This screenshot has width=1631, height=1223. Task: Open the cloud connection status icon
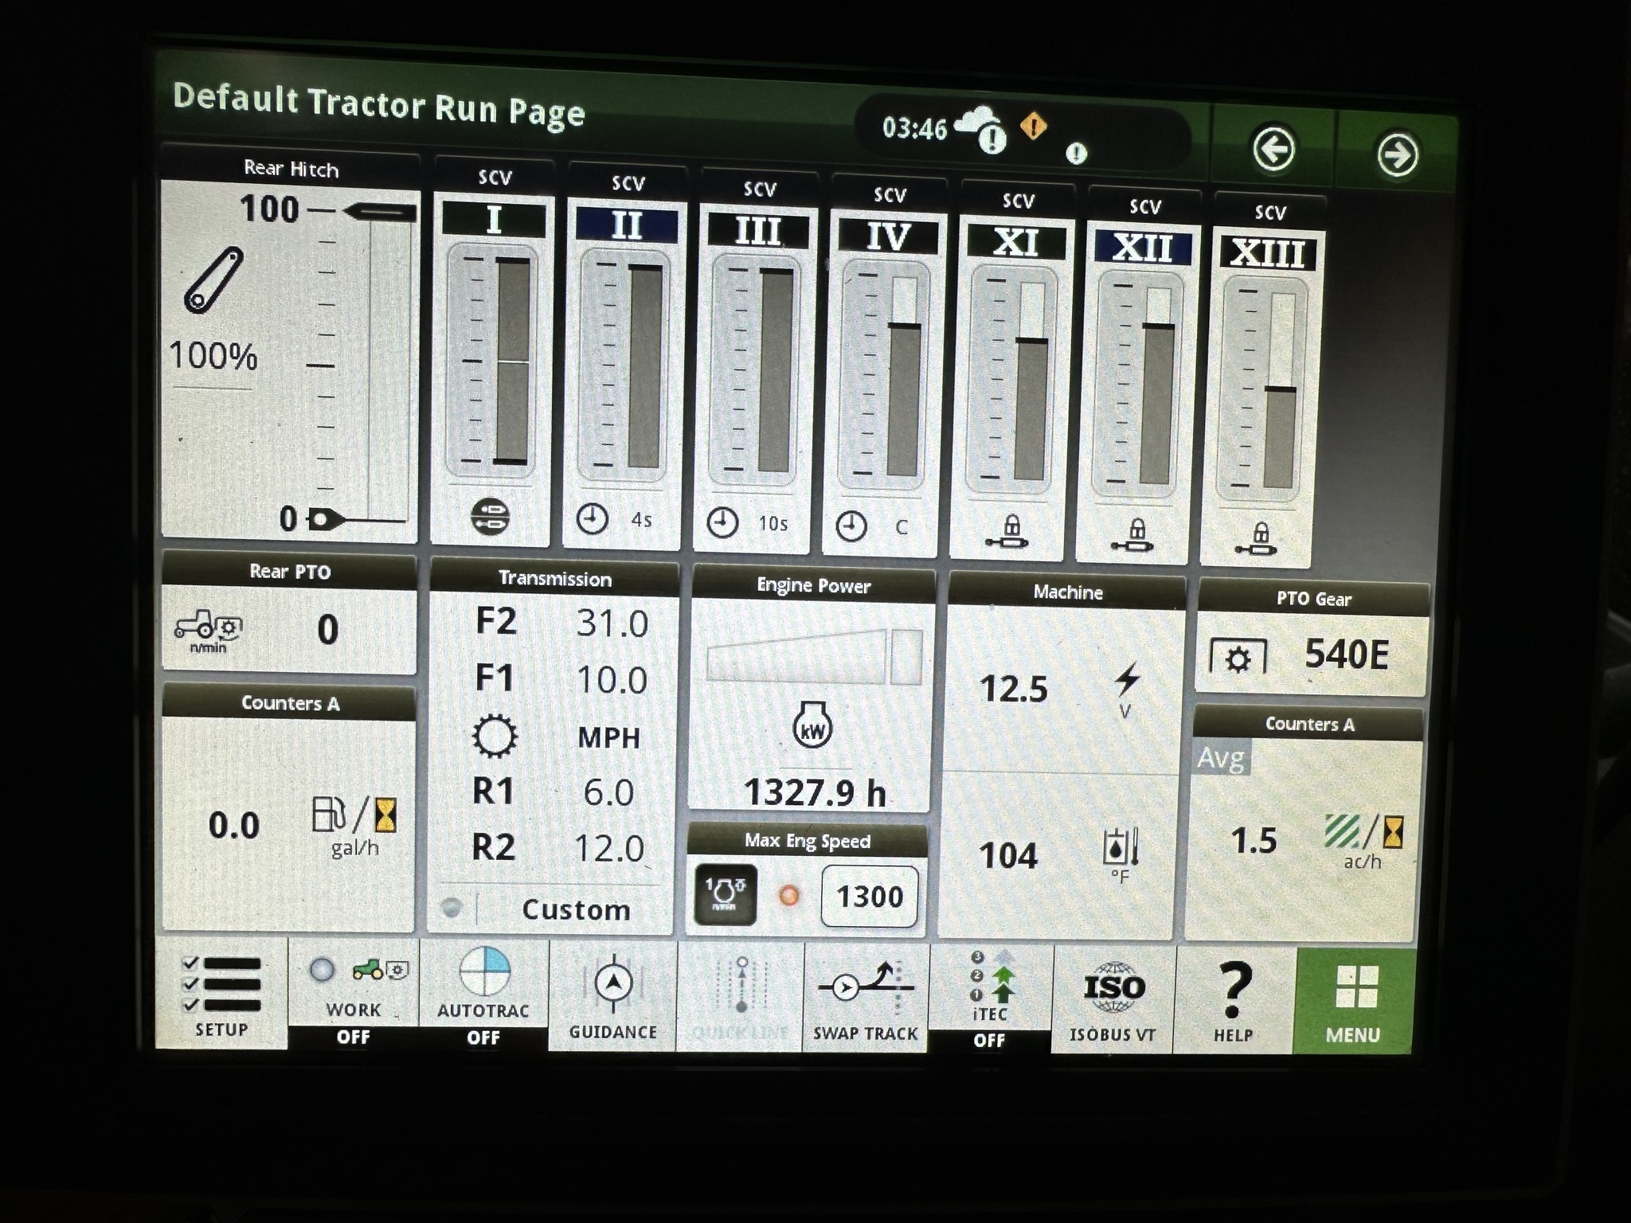pos(982,129)
